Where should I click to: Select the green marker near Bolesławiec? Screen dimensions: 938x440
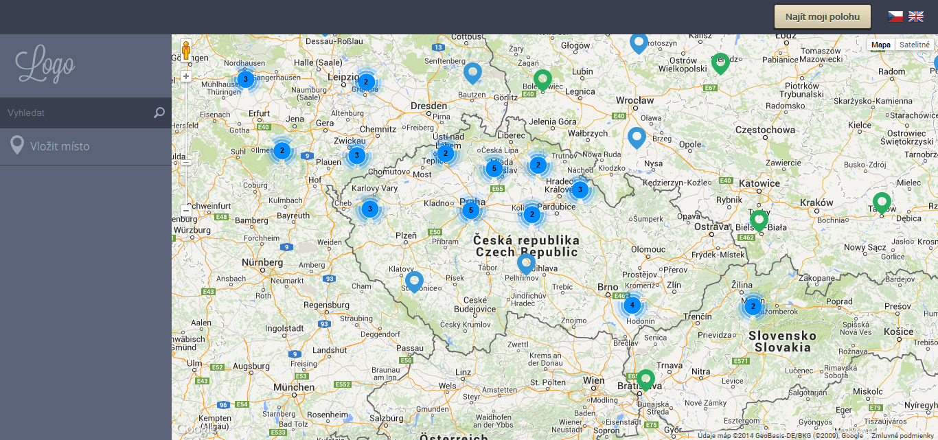coord(543,80)
